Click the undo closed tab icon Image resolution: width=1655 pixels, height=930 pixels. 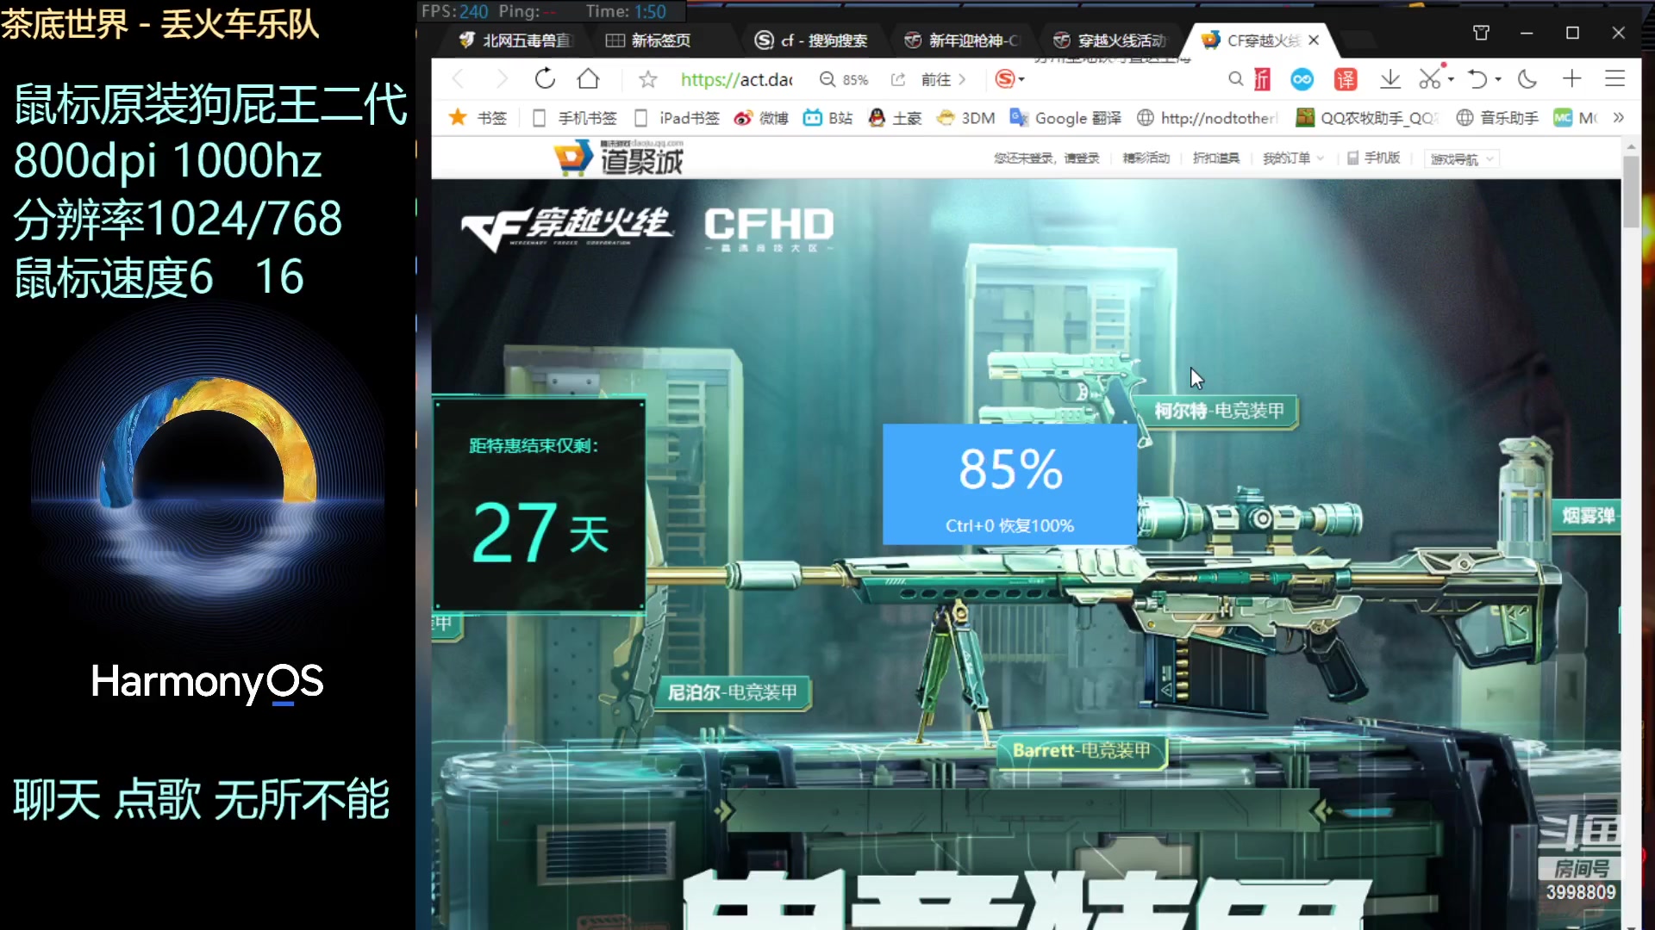point(1477,79)
